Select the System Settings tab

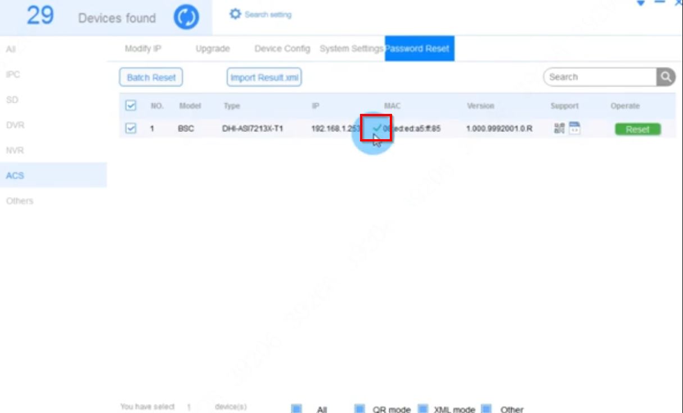[x=352, y=49]
